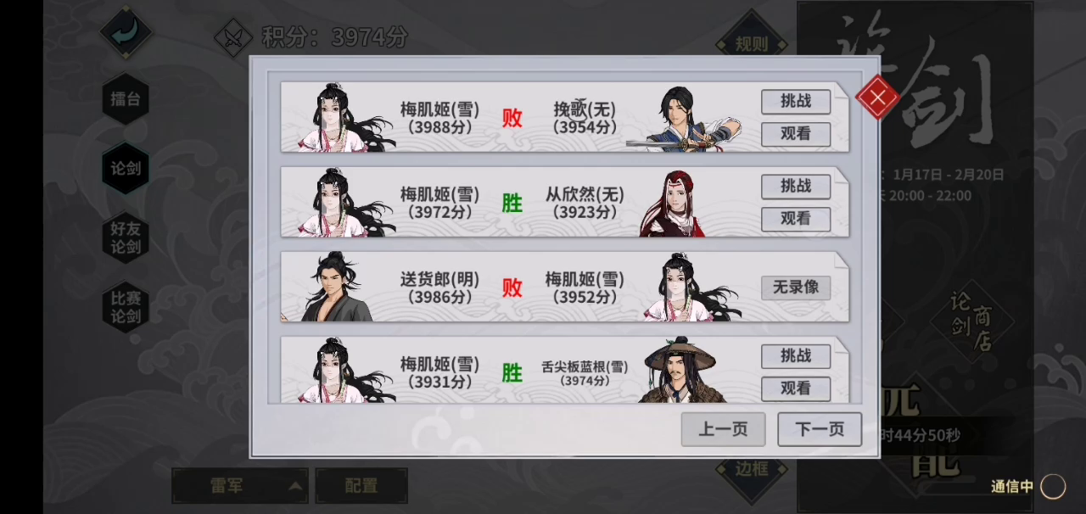
Task: Open the 论剑商店 diamond icon
Action: coord(971,321)
